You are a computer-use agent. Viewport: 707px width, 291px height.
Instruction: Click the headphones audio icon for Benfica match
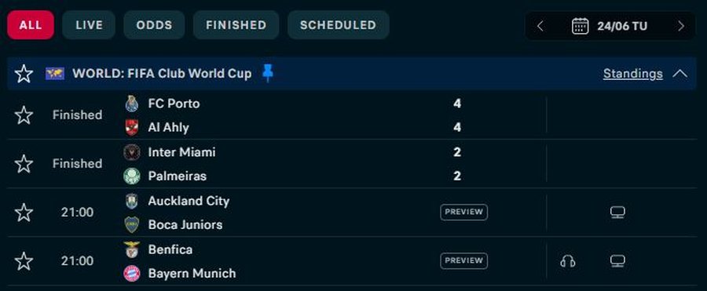tap(568, 261)
